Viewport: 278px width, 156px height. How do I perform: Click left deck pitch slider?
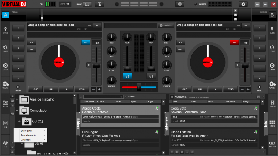point(96,65)
